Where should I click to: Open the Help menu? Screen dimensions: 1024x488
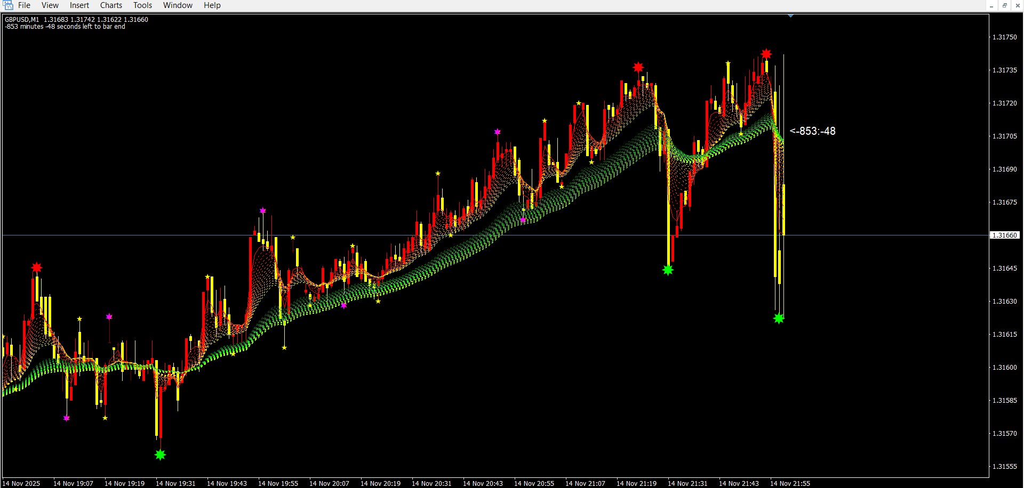point(212,5)
